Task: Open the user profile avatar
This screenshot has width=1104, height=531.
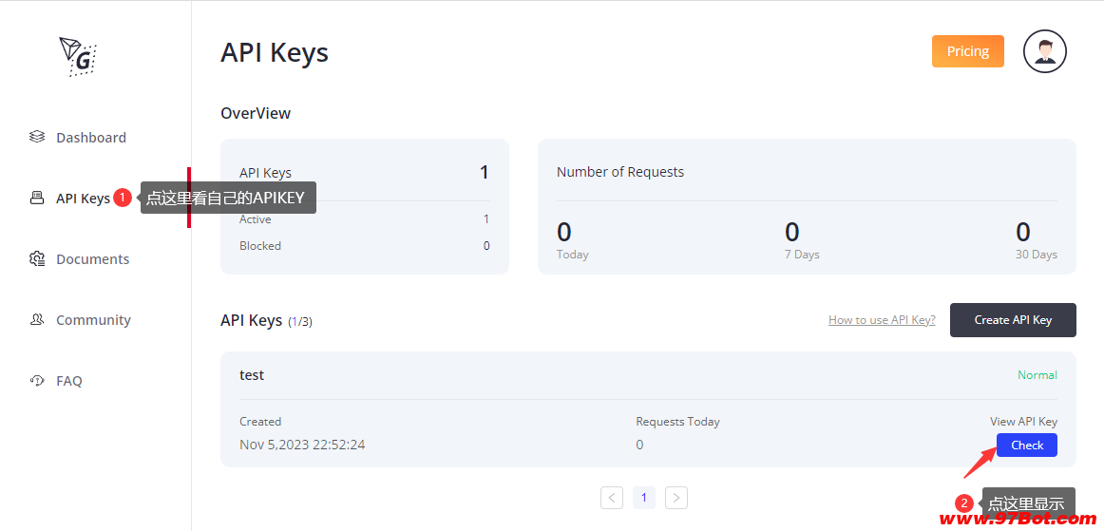Action: [1044, 51]
